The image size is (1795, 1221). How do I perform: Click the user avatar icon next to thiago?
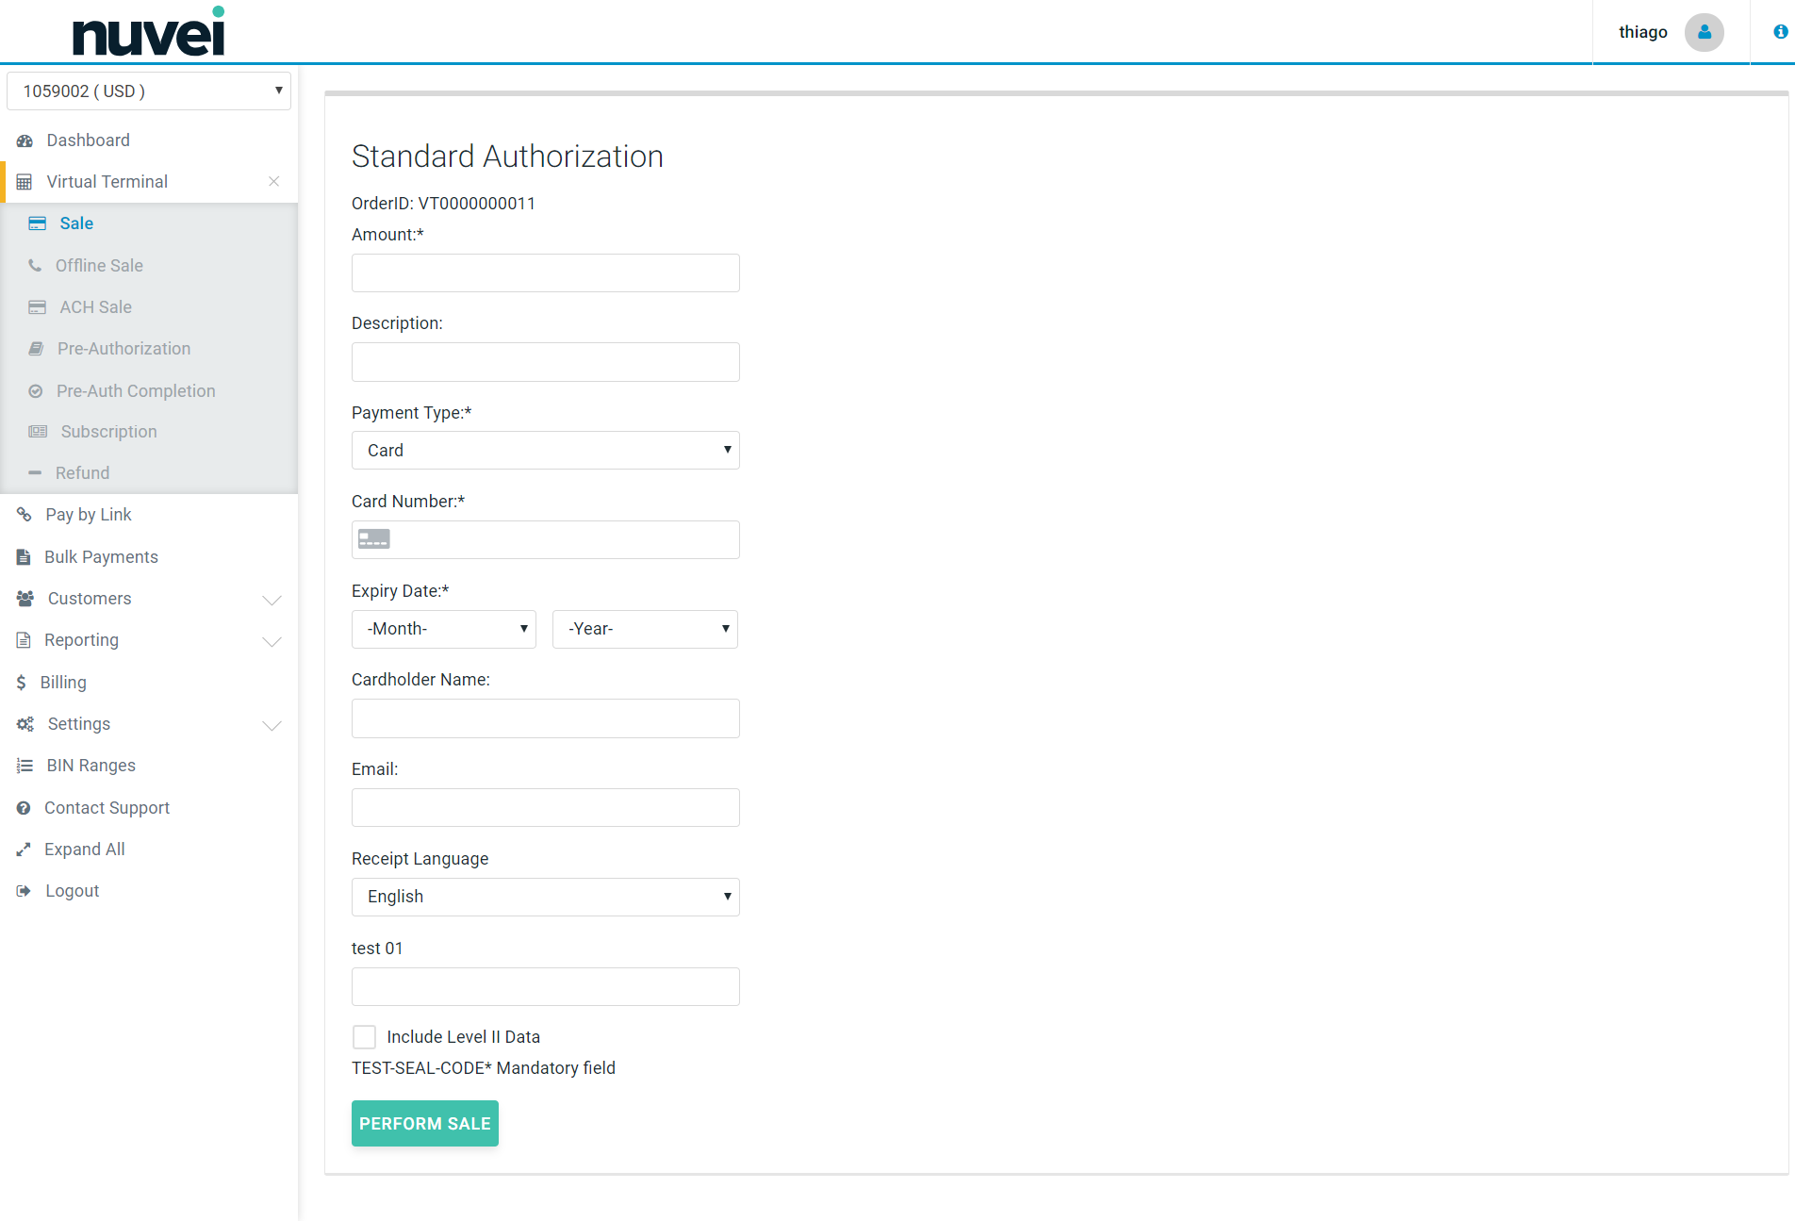pos(1704,32)
